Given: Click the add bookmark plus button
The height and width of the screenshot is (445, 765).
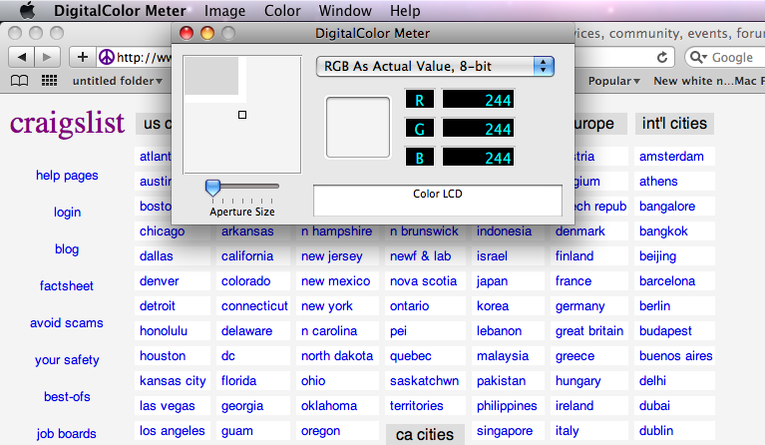Looking at the screenshot, I should [83, 57].
